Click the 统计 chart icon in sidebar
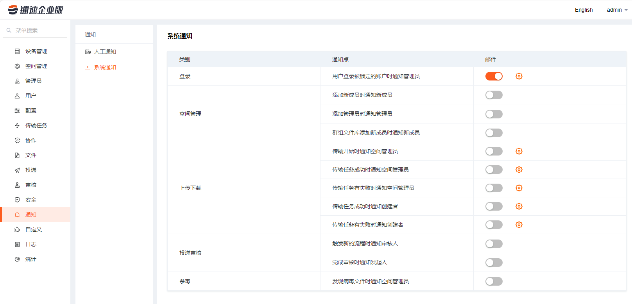Viewport: 632px width, 304px height. pos(17,259)
